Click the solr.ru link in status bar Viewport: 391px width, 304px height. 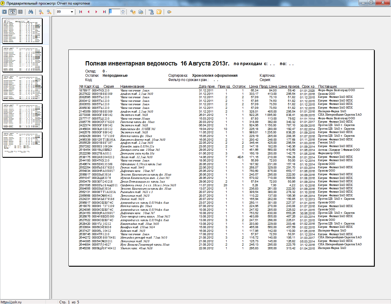tap(11, 302)
